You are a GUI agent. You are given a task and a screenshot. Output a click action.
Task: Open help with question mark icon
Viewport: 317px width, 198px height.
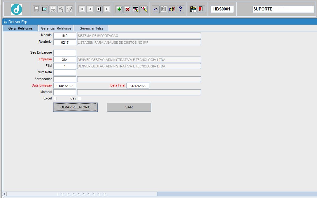[x=180, y=9]
